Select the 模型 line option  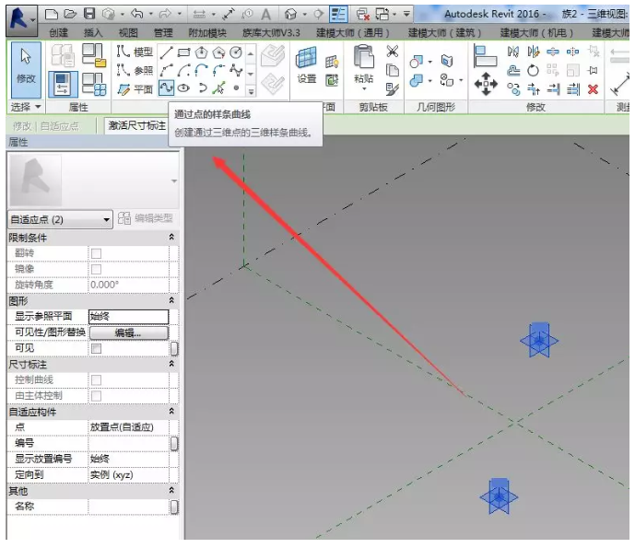(135, 52)
